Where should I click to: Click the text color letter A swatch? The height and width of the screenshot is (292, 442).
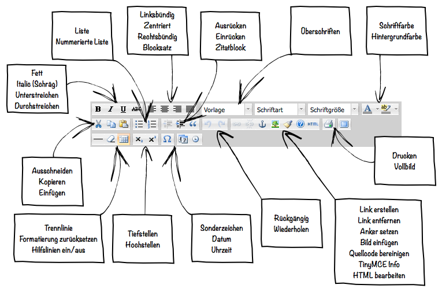pyautogui.click(x=367, y=109)
